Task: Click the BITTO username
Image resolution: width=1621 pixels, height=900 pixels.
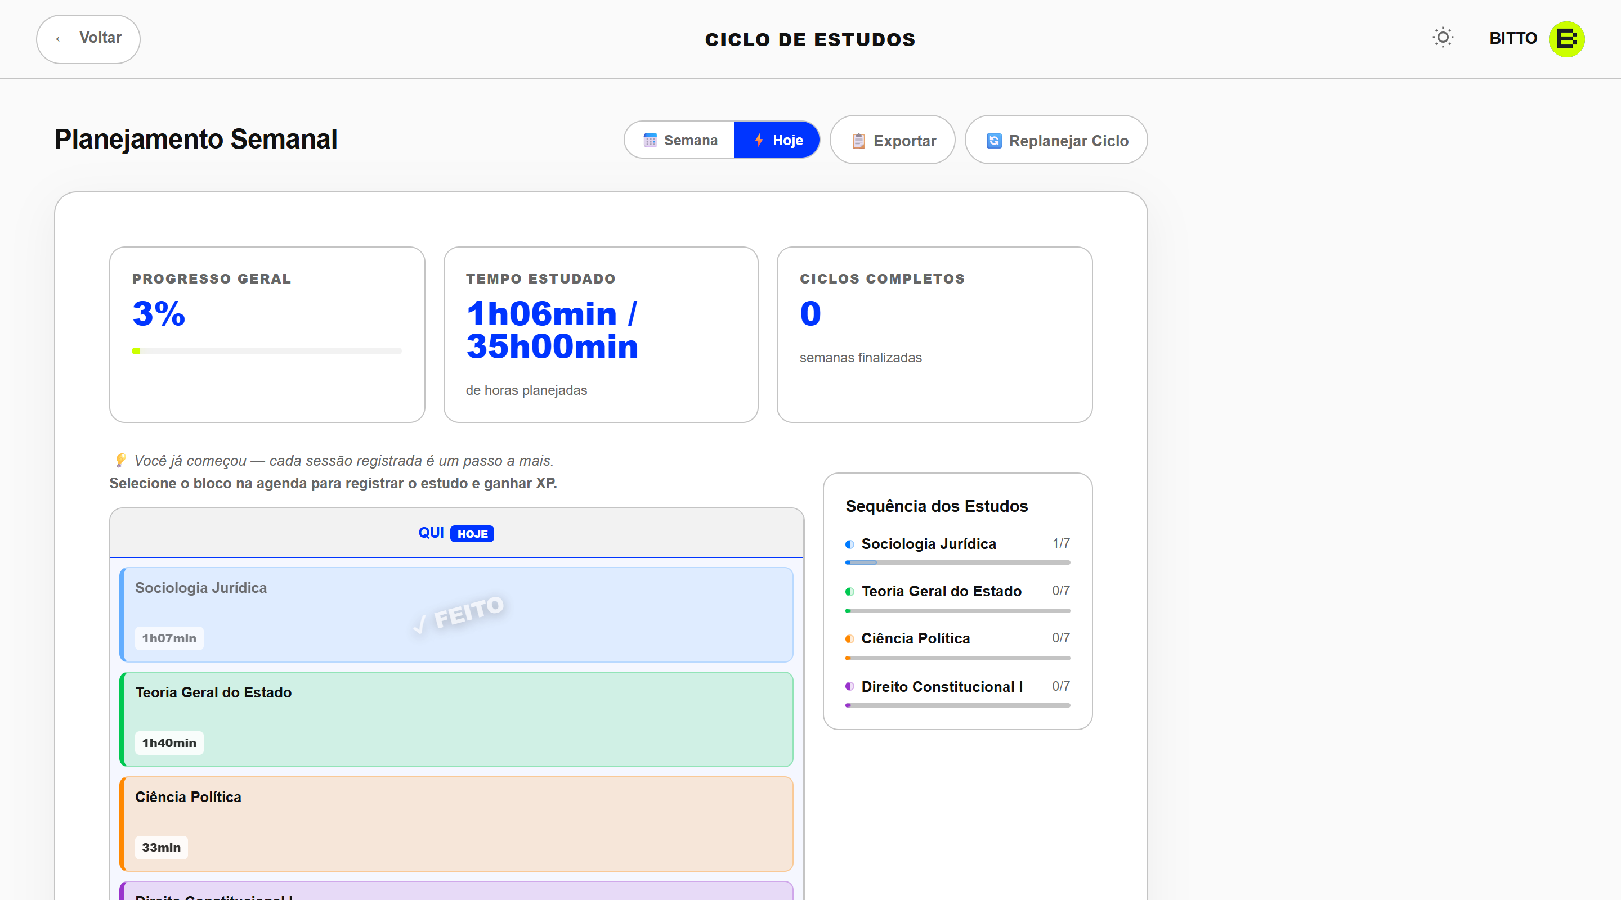Action: (1513, 38)
